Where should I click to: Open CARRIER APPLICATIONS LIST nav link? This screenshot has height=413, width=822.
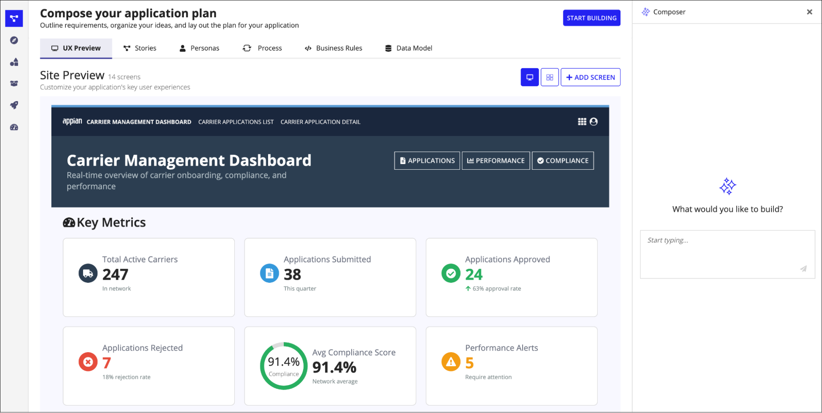tap(236, 122)
